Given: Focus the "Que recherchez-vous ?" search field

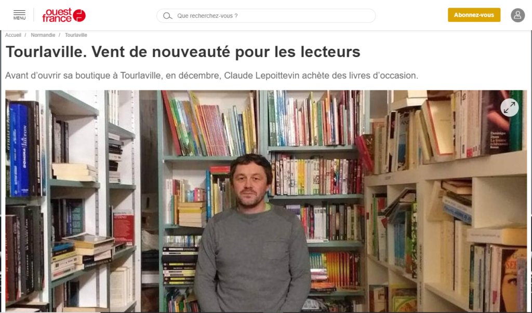Looking at the screenshot, I should 266,16.
